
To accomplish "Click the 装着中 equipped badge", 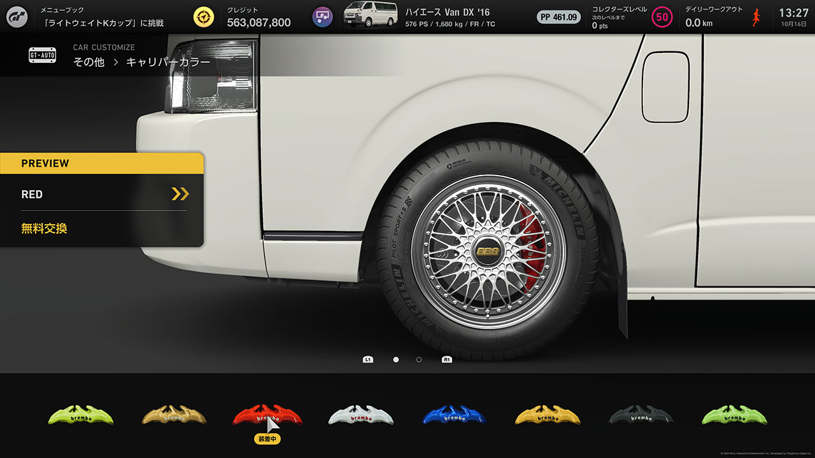I will coord(267,439).
